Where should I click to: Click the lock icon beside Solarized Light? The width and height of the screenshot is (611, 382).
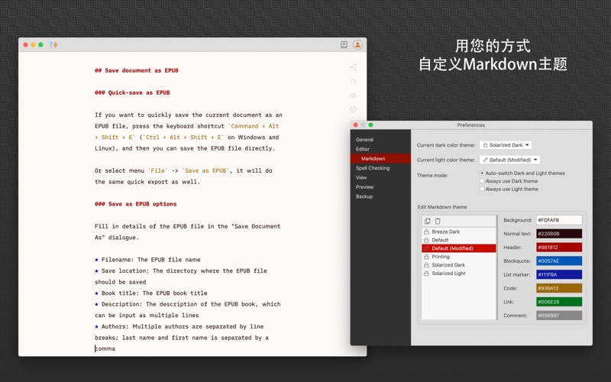coord(426,274)
